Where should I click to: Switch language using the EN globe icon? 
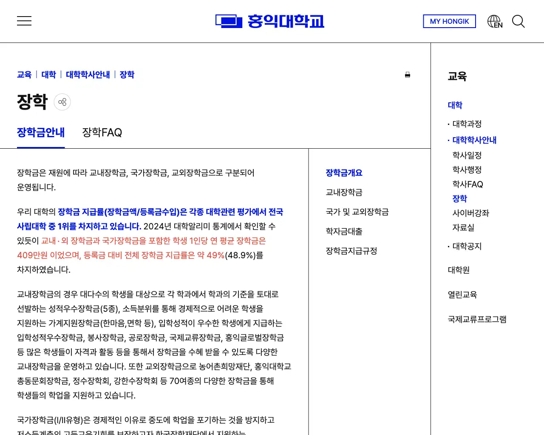[x=494, y=21]
